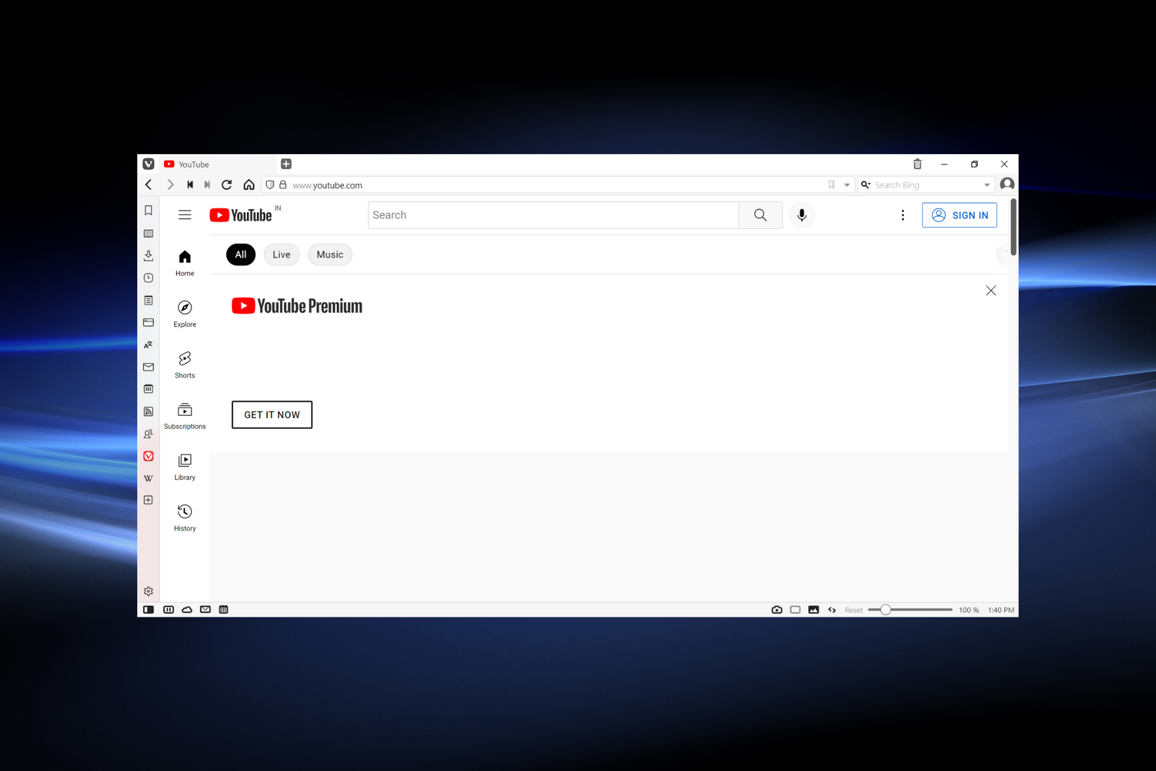Open YouTube hamburger guide menu

click(185, 215)
